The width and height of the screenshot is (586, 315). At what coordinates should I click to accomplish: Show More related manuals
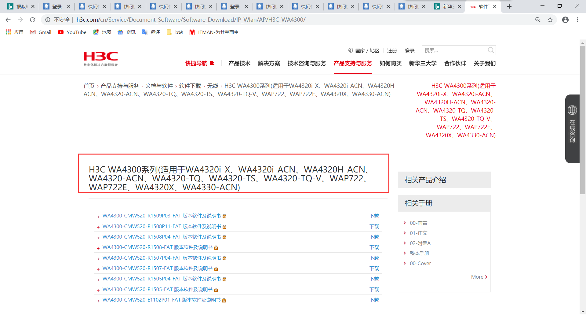[479, 277]
